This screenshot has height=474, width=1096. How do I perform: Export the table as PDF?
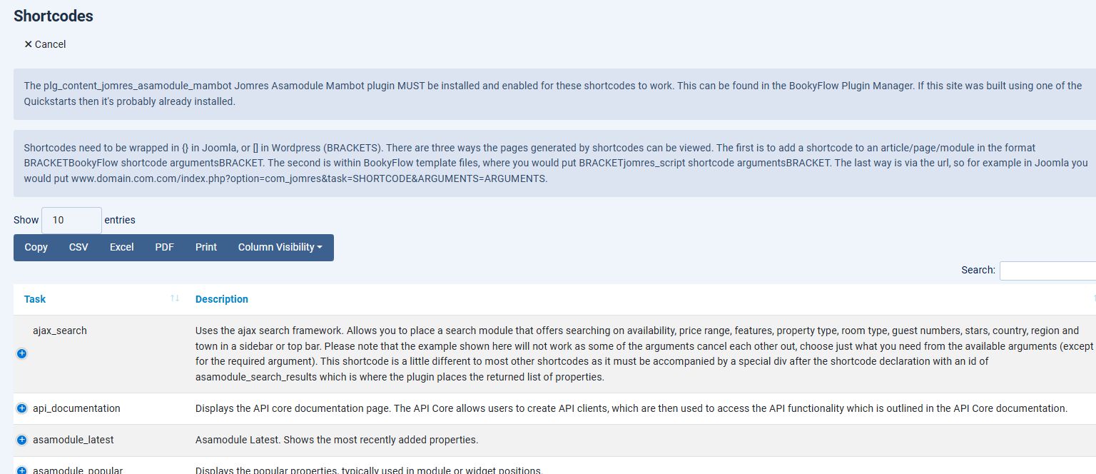[x=164, y=247]
